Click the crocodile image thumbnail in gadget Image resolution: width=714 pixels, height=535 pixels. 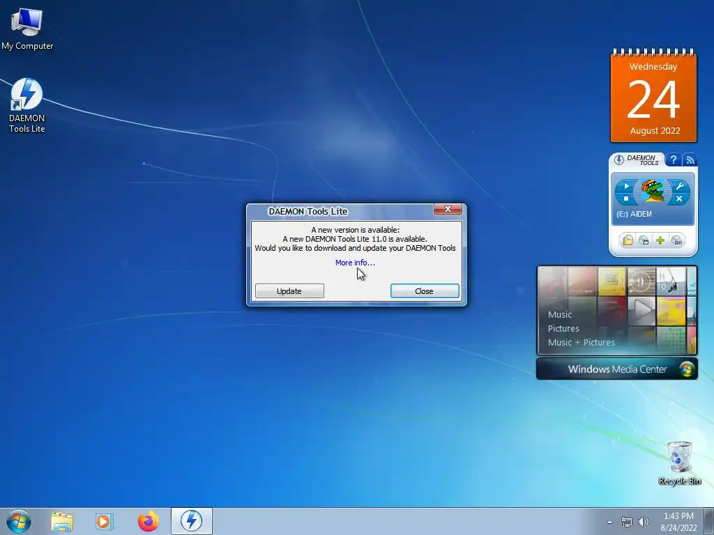click(653, 191)
